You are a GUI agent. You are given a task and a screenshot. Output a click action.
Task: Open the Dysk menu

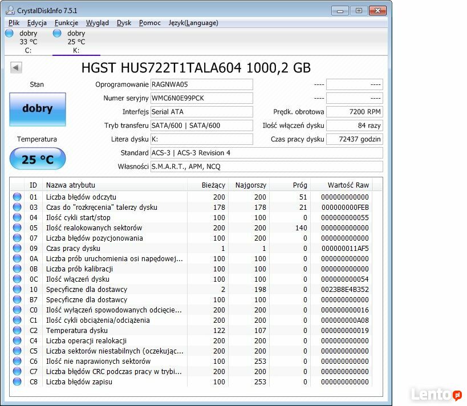pyautogui.click(x=124, y=23)
